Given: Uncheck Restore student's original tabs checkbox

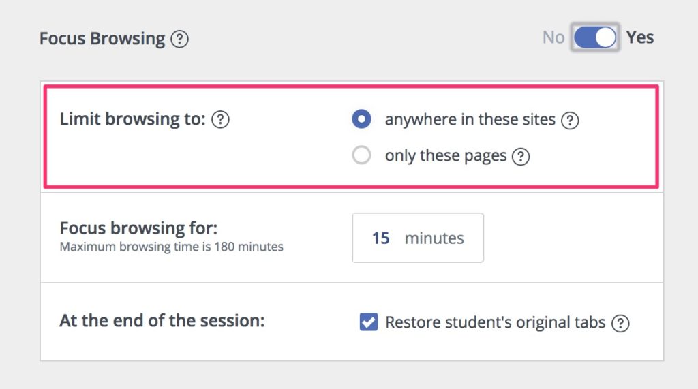Looking at the screenshot, I should click(369, 322).
